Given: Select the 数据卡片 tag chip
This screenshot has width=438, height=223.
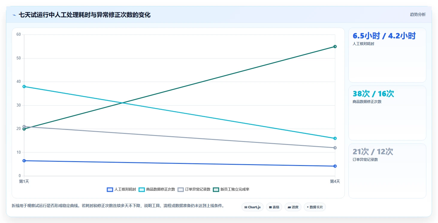Looking at the screenshot, I should click(x=315, y=207).
